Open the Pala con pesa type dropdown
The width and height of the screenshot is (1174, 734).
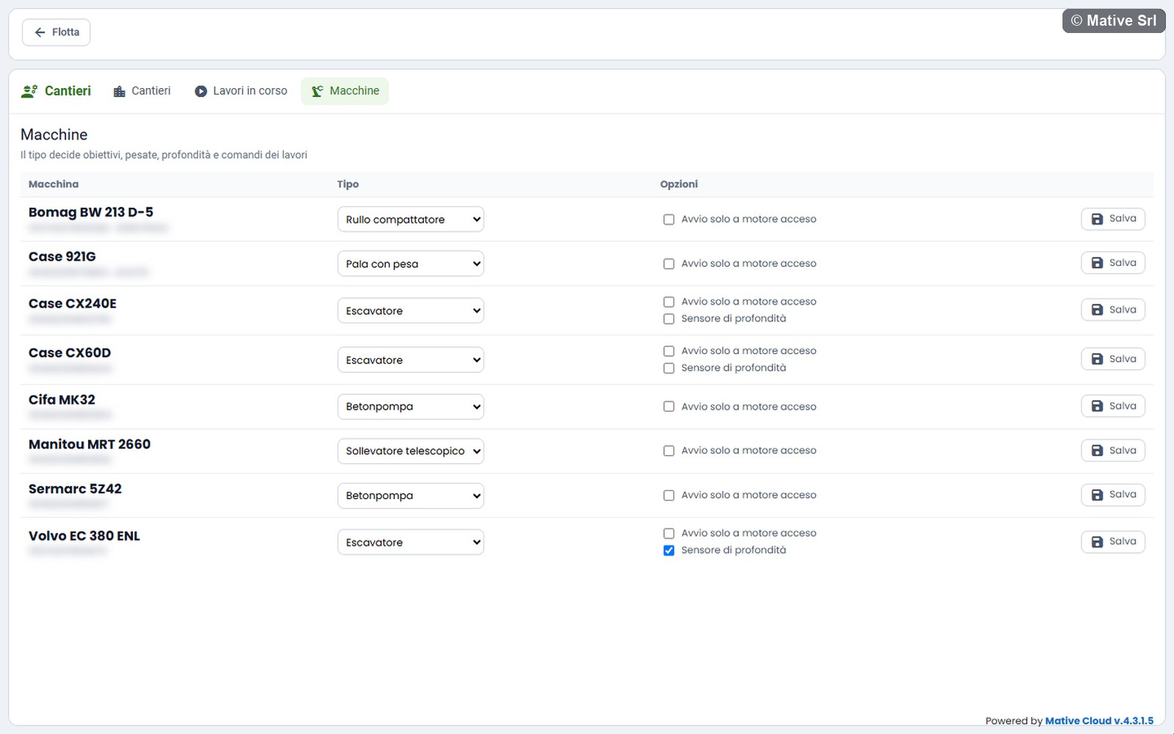(x=410, y=264)
